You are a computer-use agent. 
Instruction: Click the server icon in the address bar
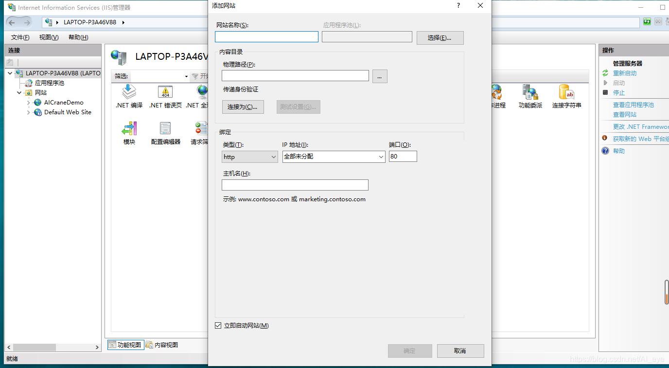(49, 22)
